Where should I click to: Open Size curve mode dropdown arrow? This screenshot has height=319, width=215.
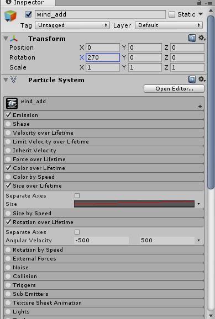pyautogui.click(x=199, y=204)
